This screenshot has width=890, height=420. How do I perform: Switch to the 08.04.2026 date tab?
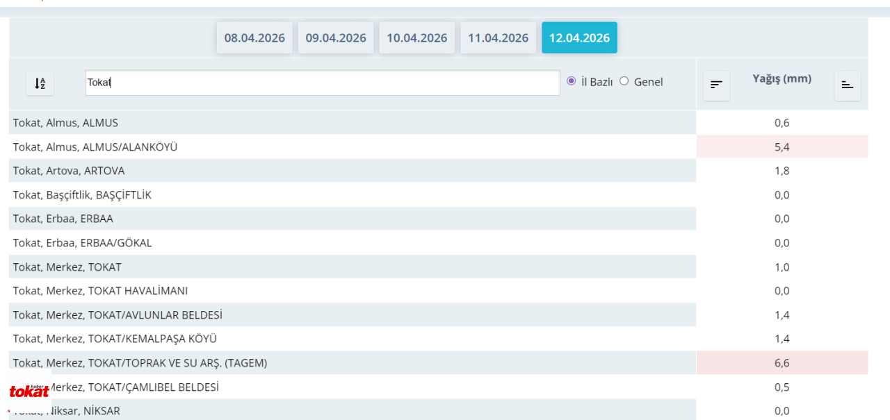click(x=254, y=37)
